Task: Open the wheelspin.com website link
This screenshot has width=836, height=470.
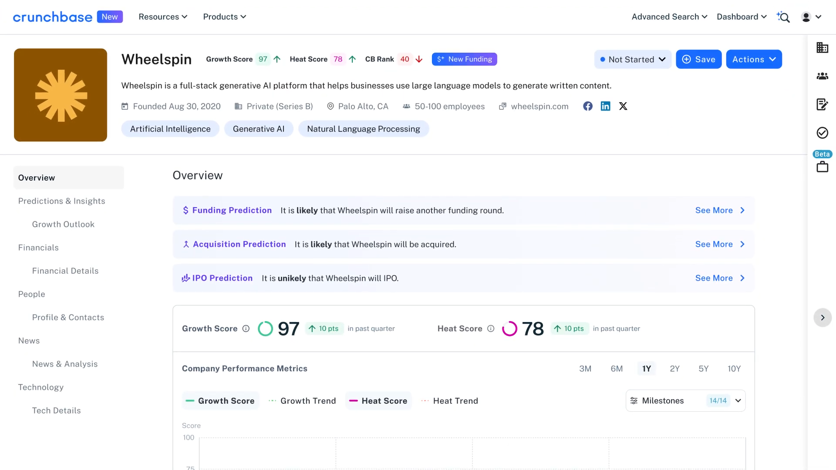Action: (539, 106)
